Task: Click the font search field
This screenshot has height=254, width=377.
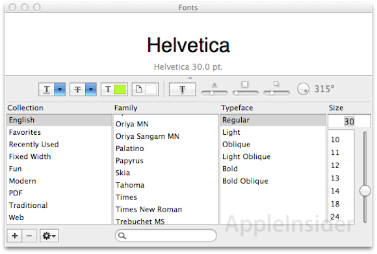Action: (x=166, y=236)
